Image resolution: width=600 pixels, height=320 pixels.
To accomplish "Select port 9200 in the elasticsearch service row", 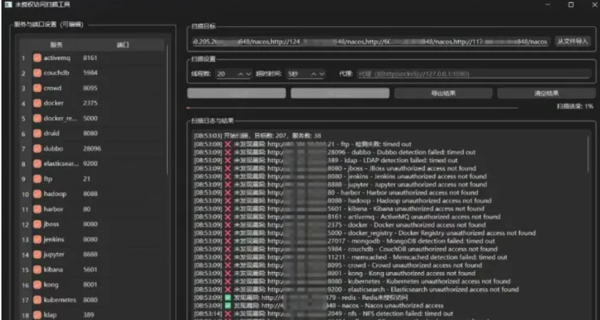I will 90,163.
